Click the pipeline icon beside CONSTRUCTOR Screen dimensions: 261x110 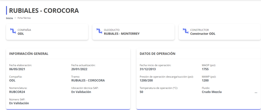(x=186, y=31)
